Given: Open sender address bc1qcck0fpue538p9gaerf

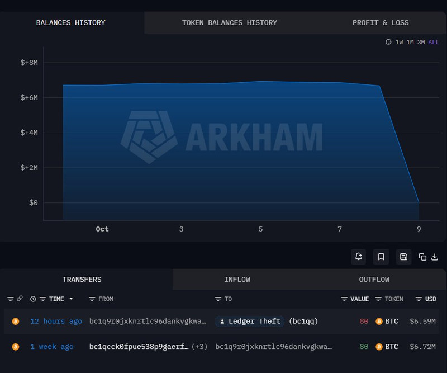Looking at the screenshot, I should [x=139, y=347].
